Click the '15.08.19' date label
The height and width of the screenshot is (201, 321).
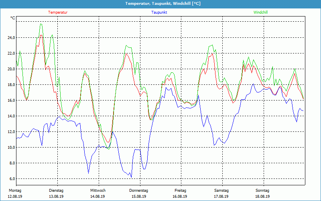(139, 197)
